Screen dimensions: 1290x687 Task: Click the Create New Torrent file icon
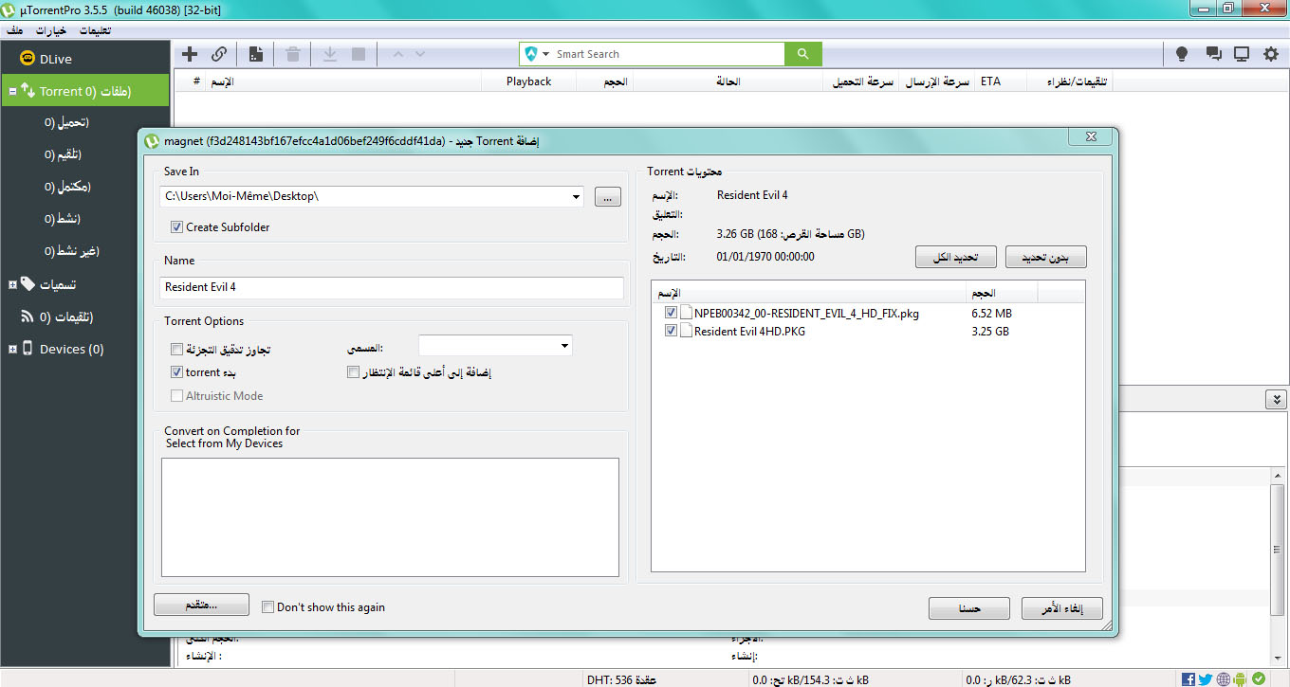(x=255, y=54)
